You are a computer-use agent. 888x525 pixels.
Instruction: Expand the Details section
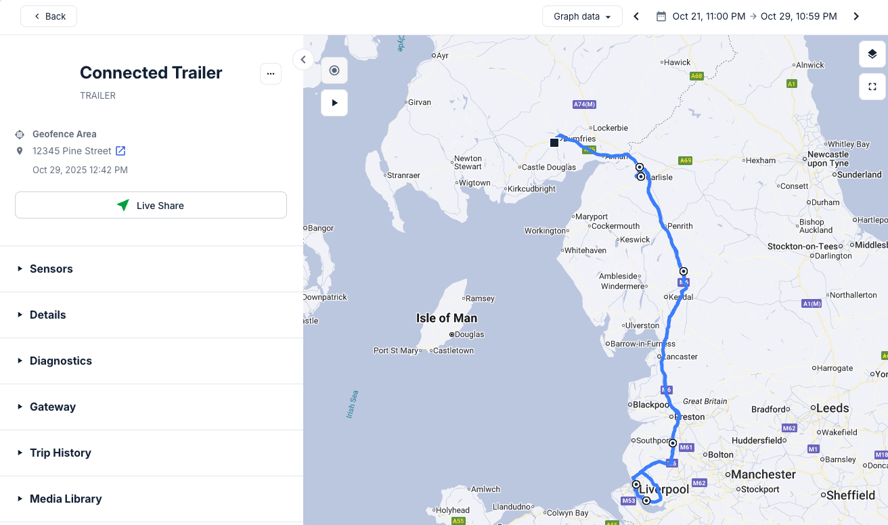pos(48,315)
